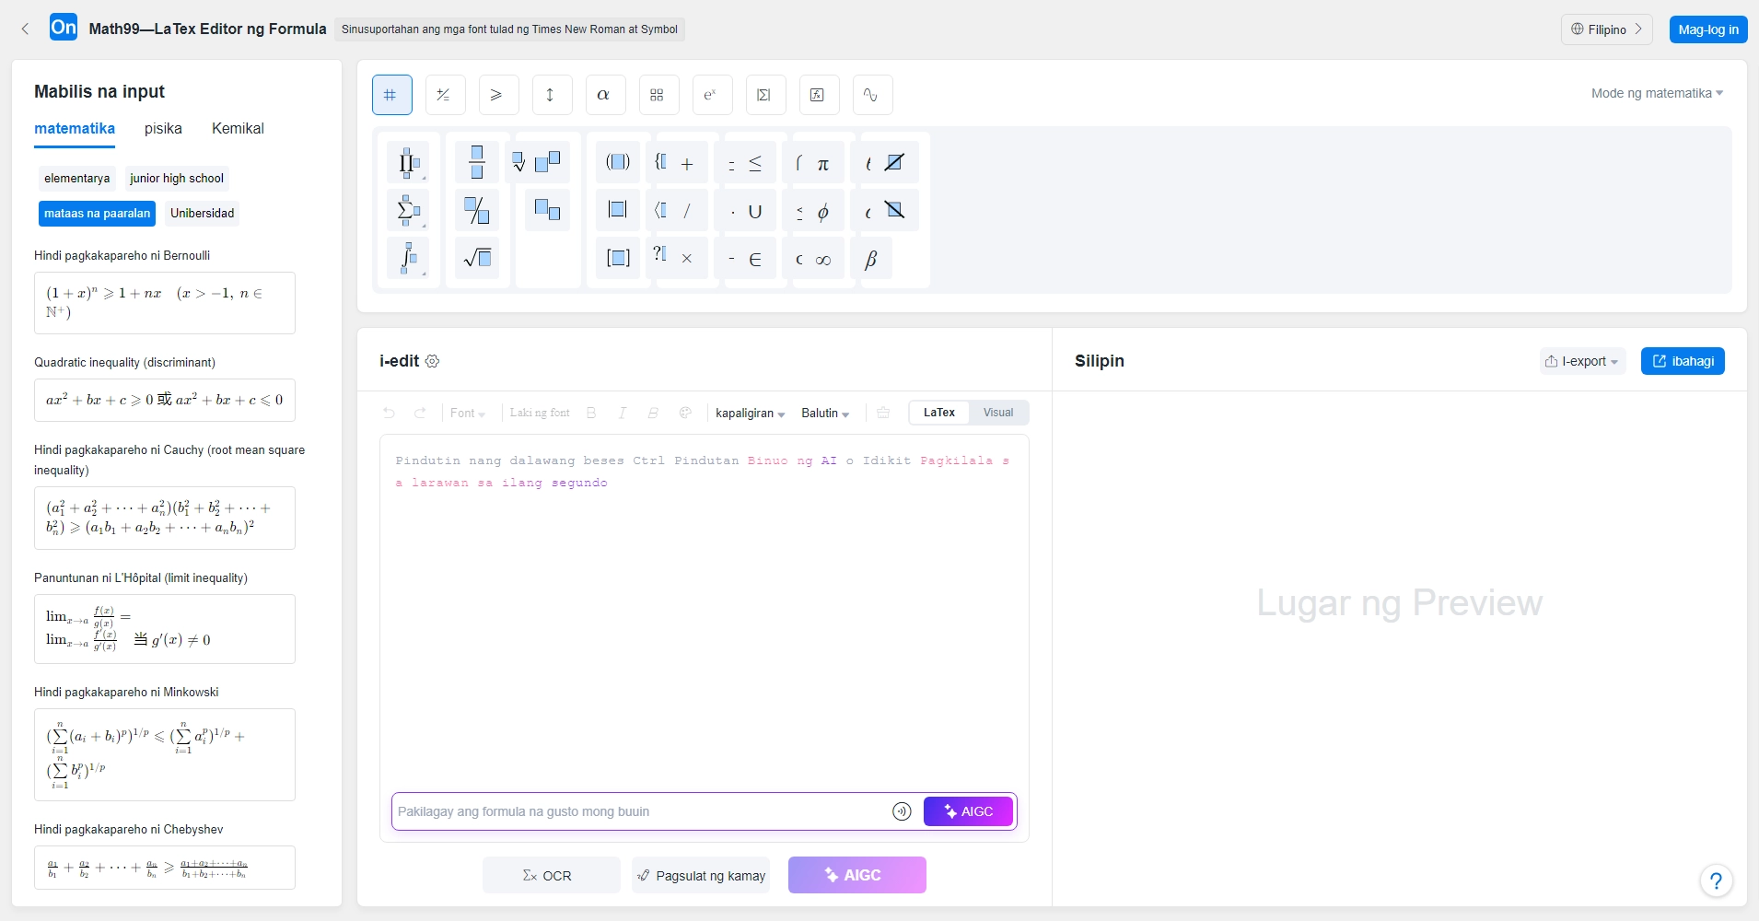Screen dimensions: 1759x921
Task: Select the Unibersidad level
Action: 203,214
